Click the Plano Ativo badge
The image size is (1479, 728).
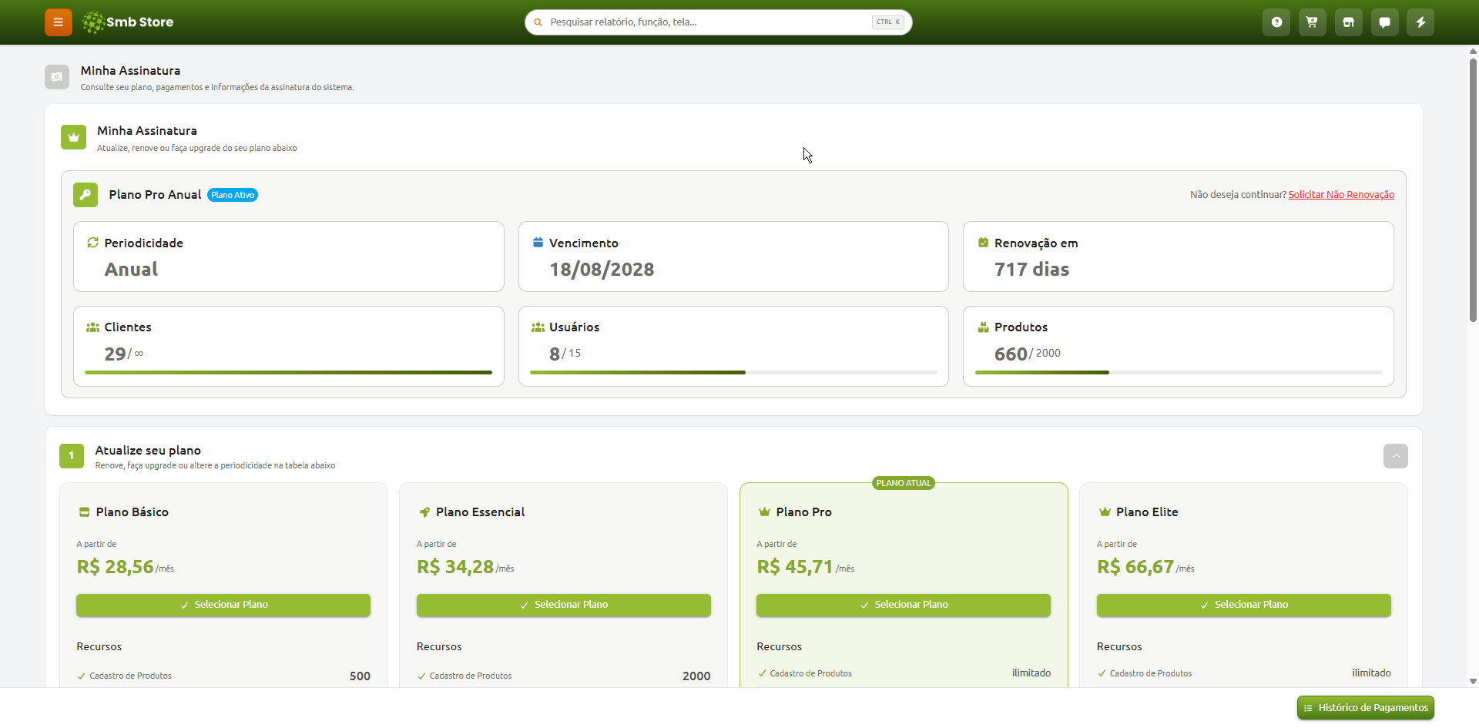pos(233,196)
